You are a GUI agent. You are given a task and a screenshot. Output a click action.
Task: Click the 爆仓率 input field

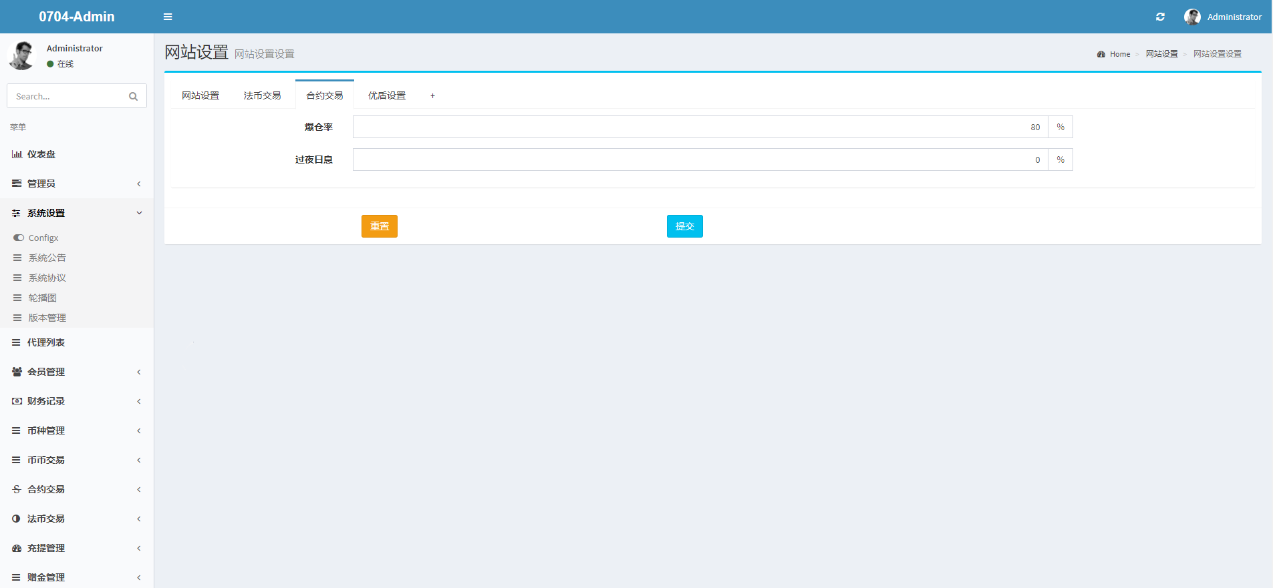(700, 127)
